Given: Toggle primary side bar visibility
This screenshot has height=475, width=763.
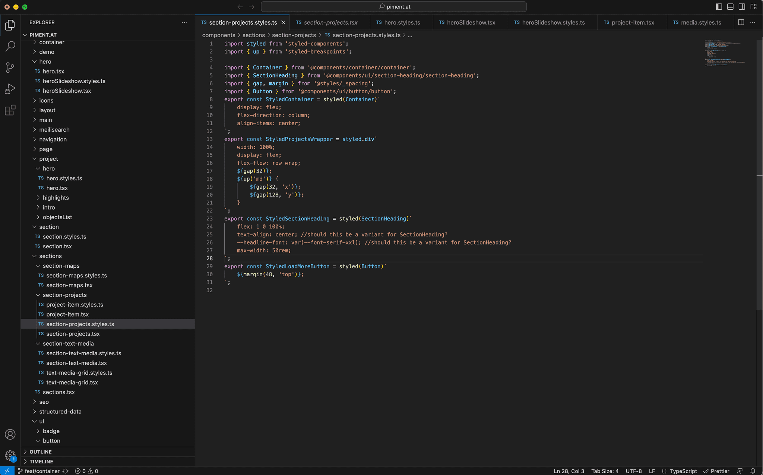Looking at the screenshot, I should [x=719, y=7].
